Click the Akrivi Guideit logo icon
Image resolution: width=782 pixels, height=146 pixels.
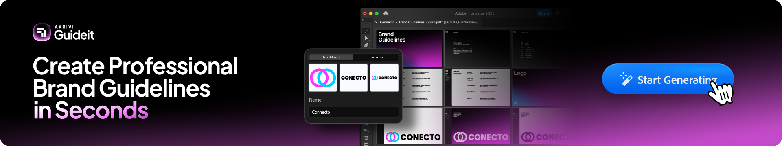coord(42,32)
